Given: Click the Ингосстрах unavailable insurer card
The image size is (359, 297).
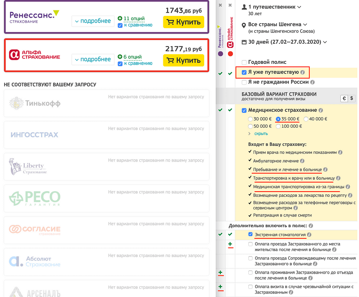Looking at the screenshot, I should (x=107, y=135).
